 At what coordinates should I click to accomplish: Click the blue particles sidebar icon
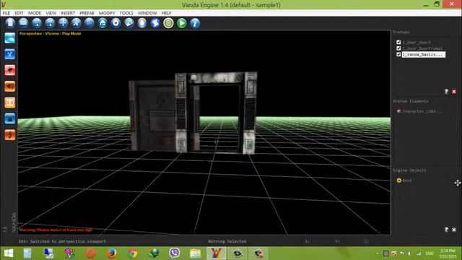pyautogui.click(x=9, y=54)
